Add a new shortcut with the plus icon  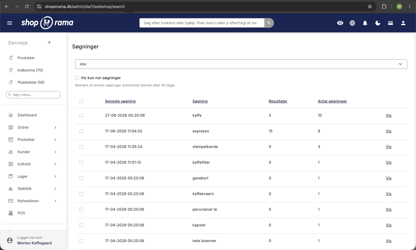[x=49, y=43]
